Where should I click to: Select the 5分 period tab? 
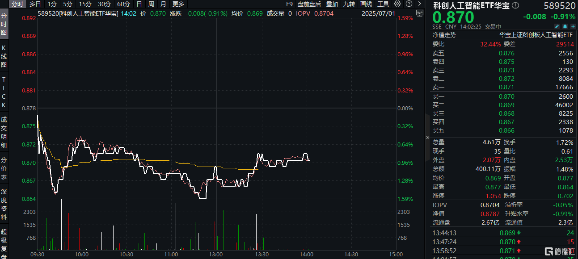68,4
